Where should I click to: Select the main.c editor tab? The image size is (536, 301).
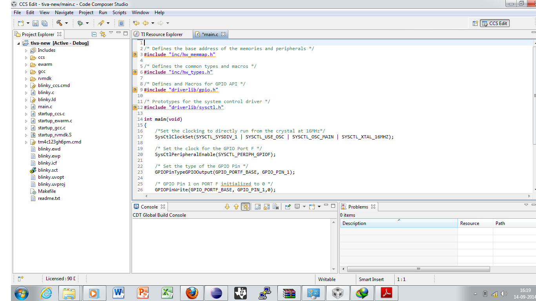pos(210,34)
